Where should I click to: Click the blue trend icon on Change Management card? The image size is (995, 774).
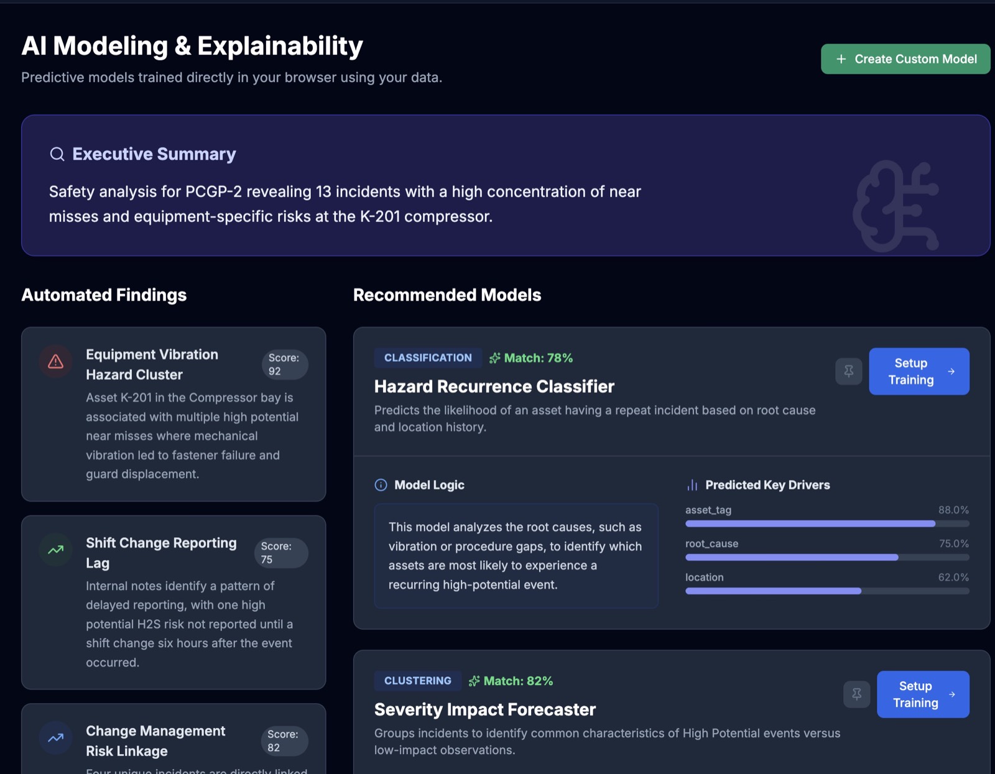tap(56, 738)
